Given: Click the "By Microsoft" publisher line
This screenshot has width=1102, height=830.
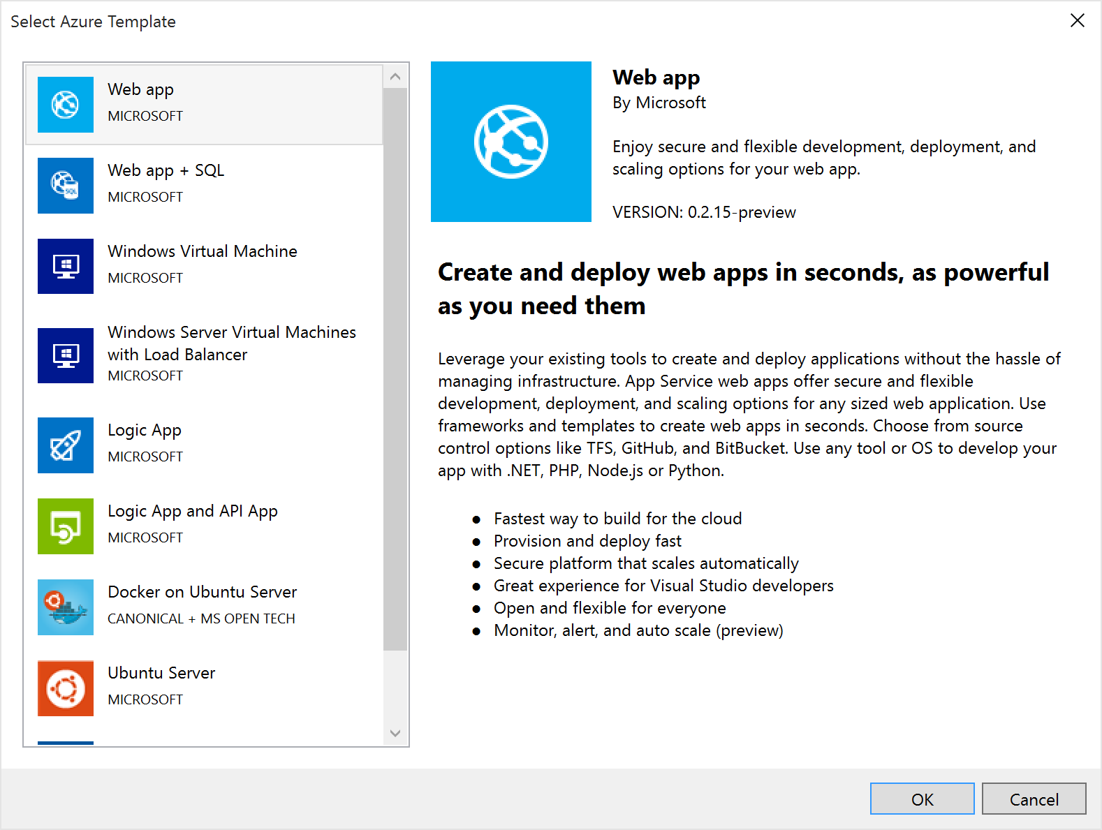Looking at the screenshot, I should (659, 103).
